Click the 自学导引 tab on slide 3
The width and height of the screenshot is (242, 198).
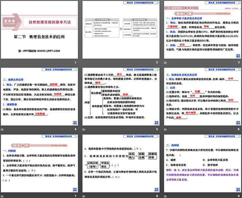[176, 7]
